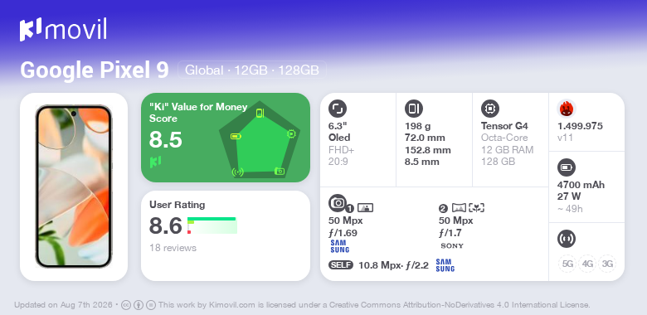The height and width of the screenshot is (315, 647).
Task: Click the display size icon
Action: pos(338,109)
